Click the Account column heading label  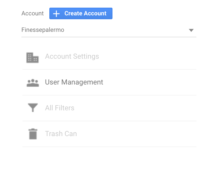33,13
